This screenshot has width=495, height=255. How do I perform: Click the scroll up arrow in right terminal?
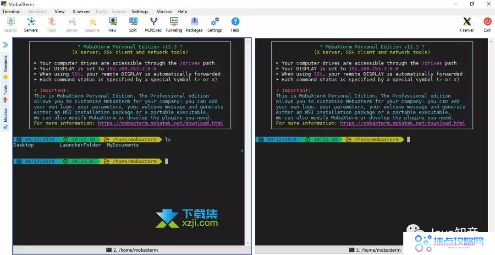pyautogui.click(x=491, y=41)
